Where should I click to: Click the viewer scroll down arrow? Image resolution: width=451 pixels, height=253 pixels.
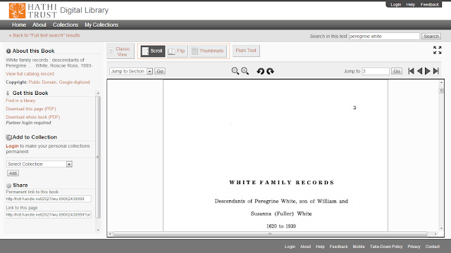point(441,228)
